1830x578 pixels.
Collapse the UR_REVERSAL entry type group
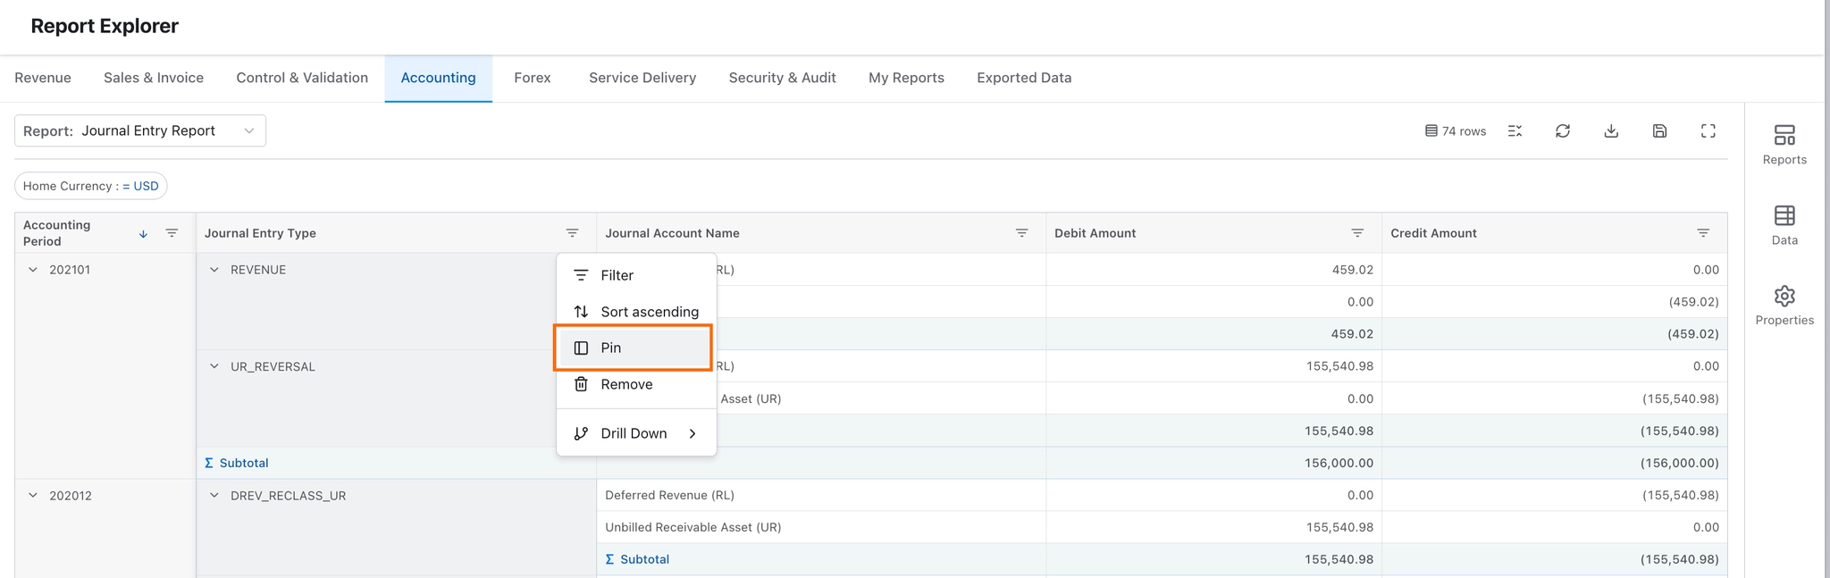214,366
